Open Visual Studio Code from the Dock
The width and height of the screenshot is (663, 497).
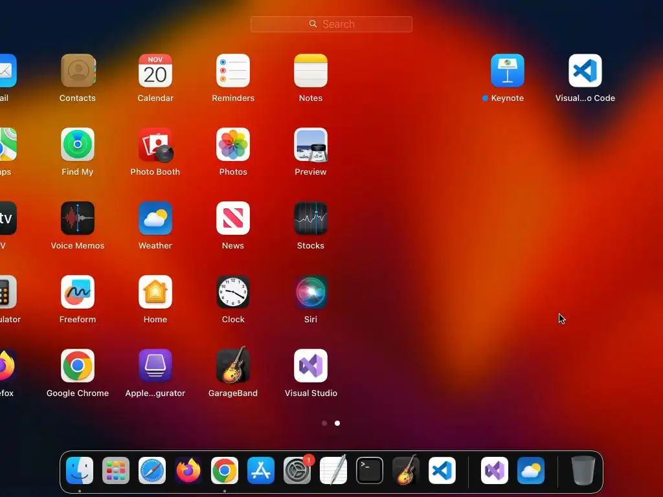pyautogui.click(x=442, y=470)
